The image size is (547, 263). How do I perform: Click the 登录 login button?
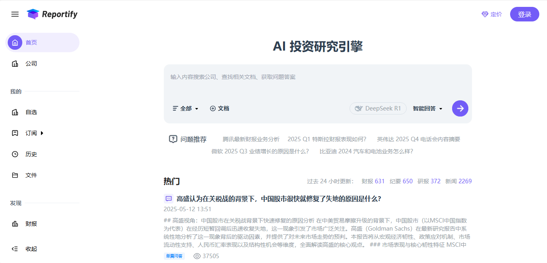(525, 14)
